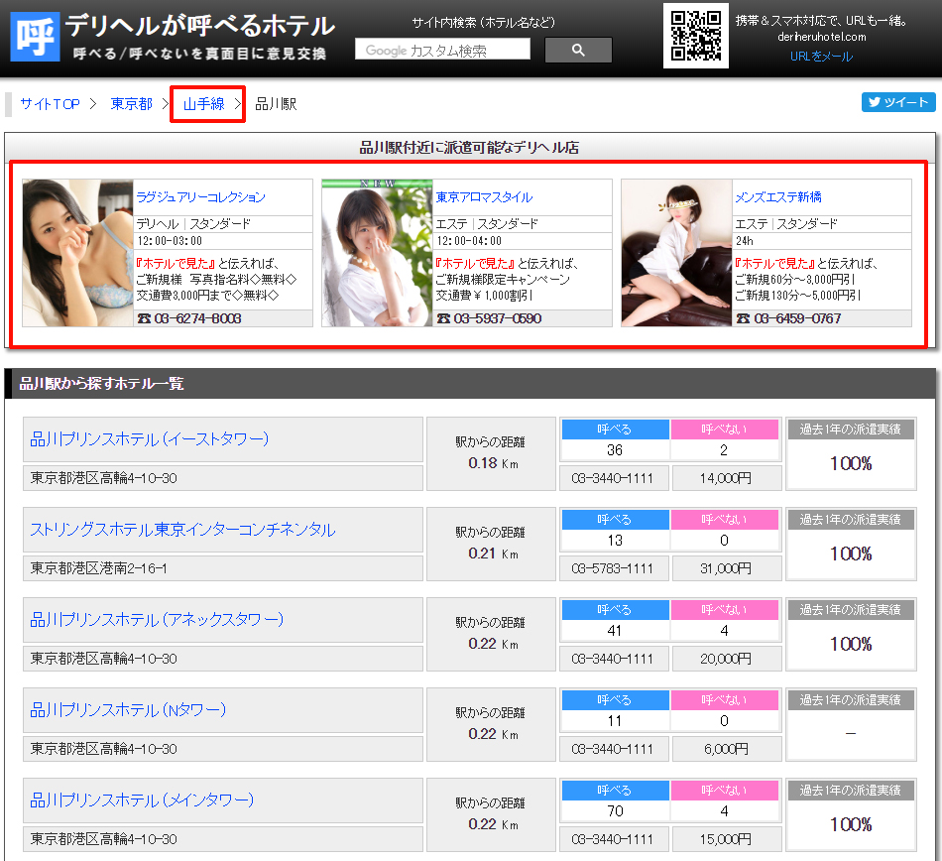
Task: Open 品川プリンスホテル(メインタワー) link
Action: tap(142, 799)
